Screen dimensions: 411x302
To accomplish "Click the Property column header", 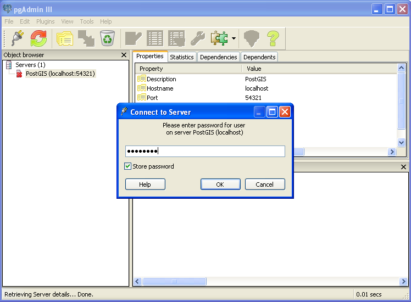I will [188, 69].
